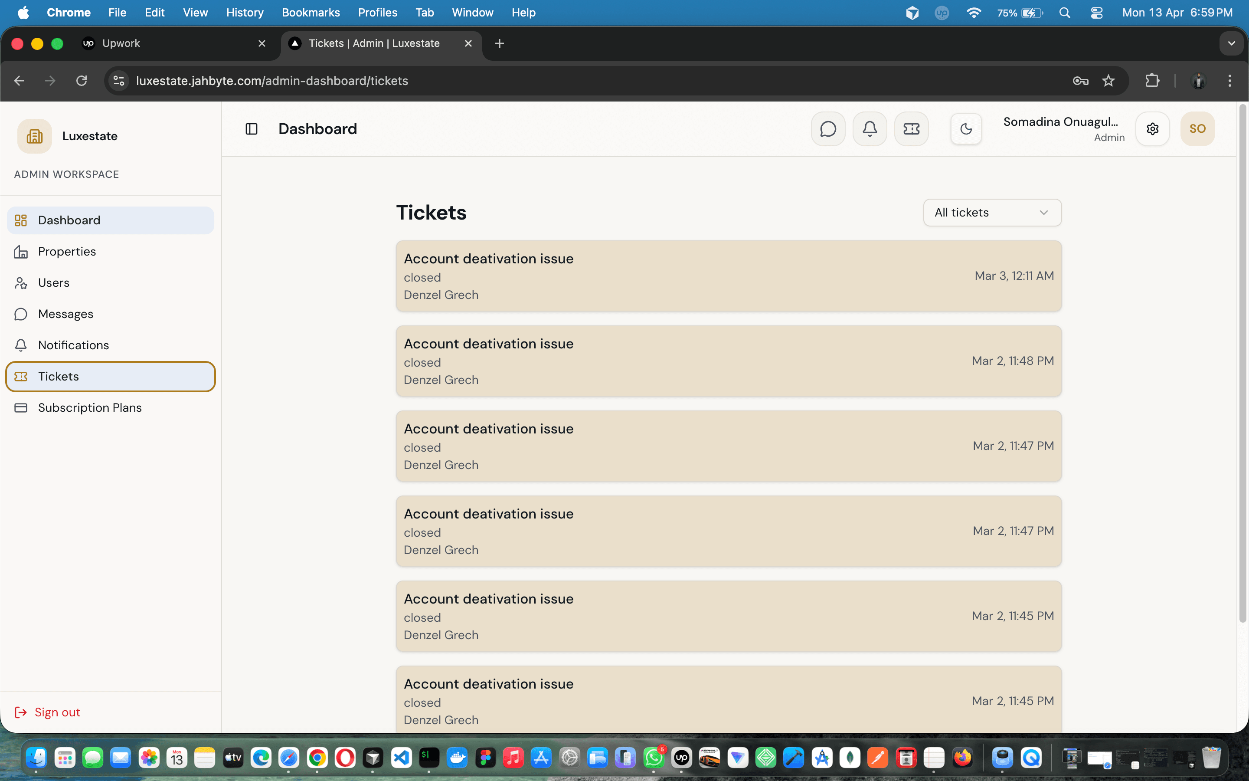This screenshot has height=781, width=1249.
Task: Open the first Account deativation issue ticket
Action: pos(728,276)
